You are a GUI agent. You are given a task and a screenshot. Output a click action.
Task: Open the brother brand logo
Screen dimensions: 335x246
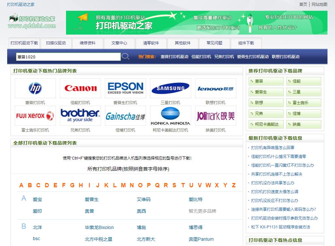(80, 115)
